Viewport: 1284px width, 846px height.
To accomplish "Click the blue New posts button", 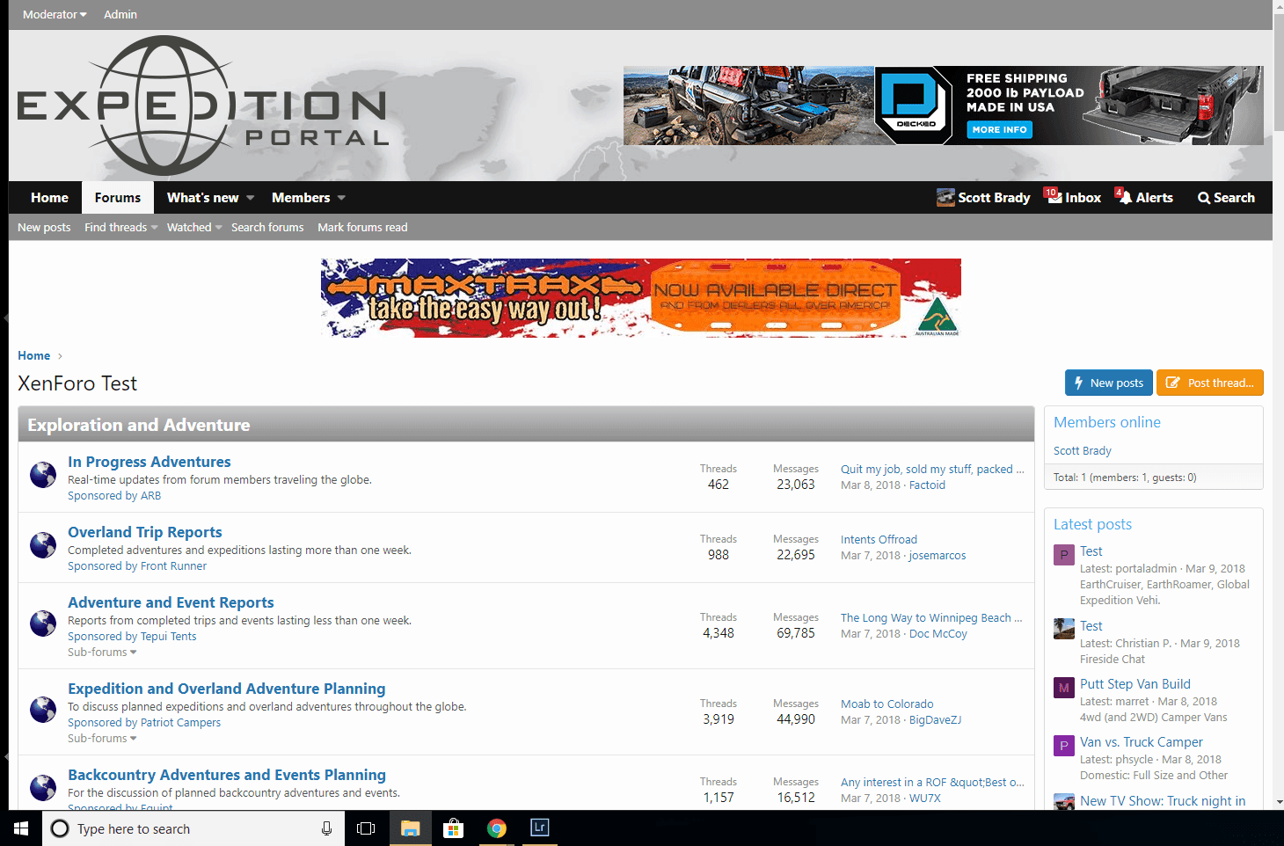I will (1108, 383).
